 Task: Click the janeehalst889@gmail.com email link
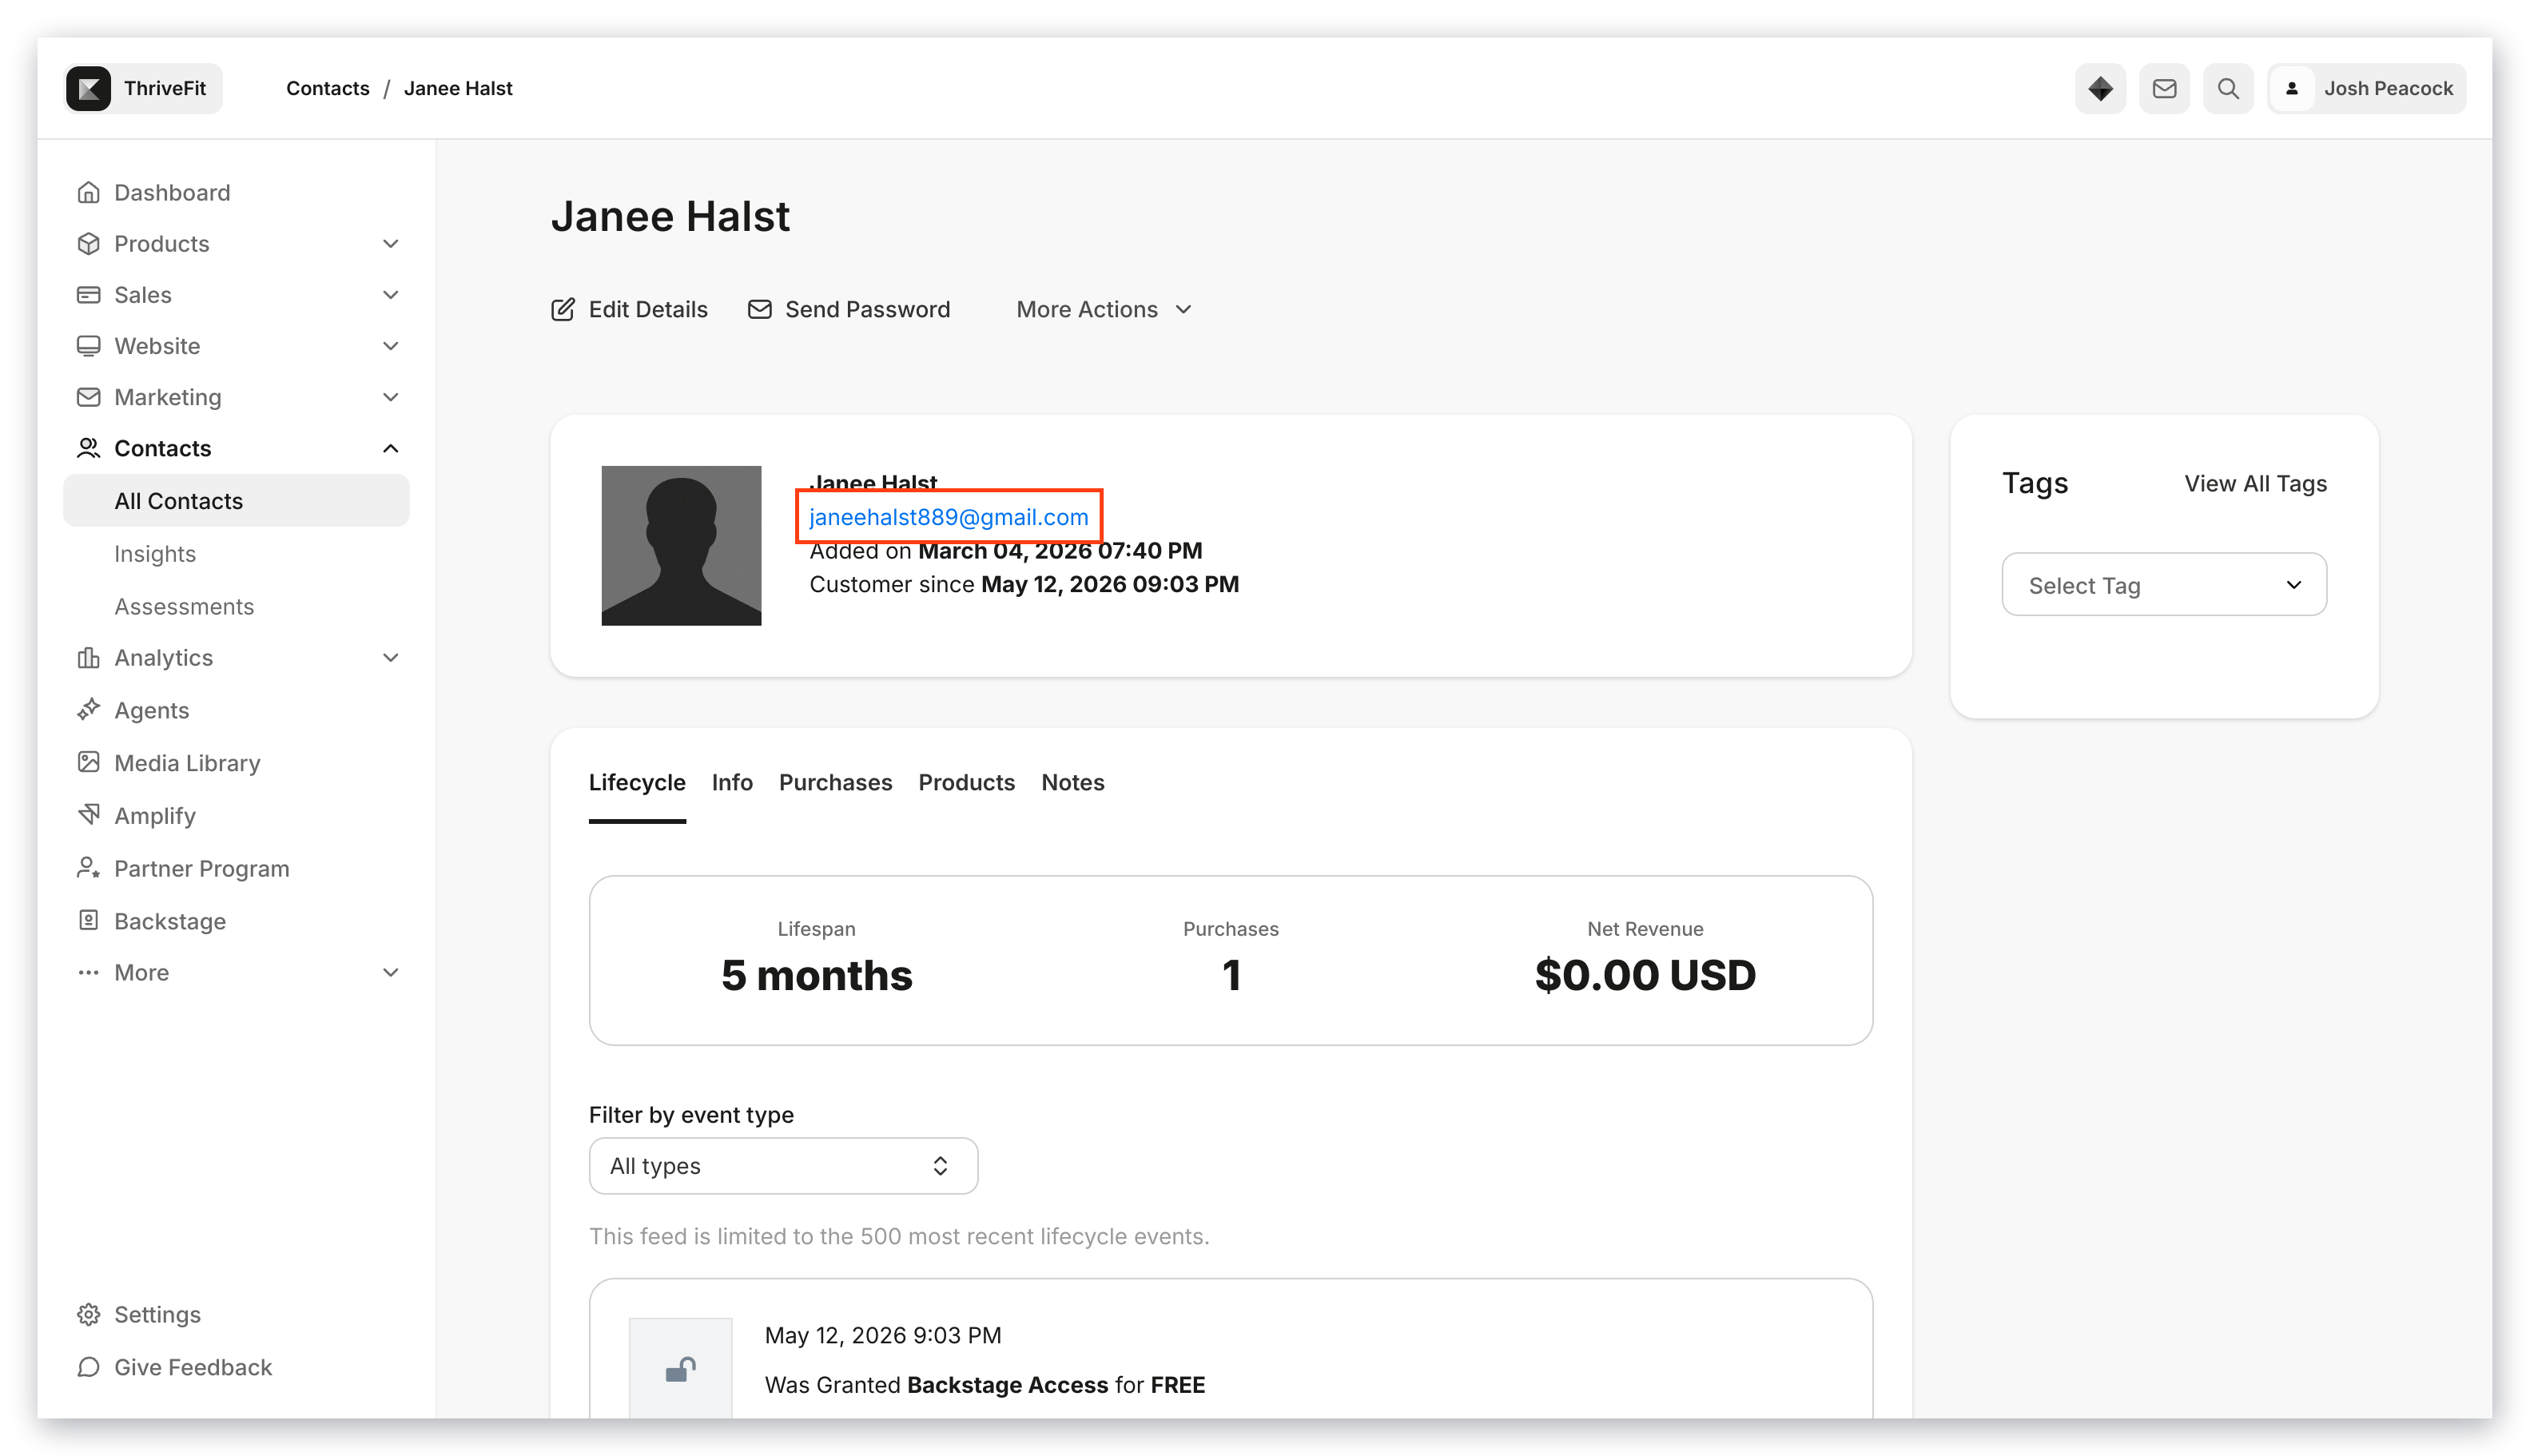(x=948, y=517)
